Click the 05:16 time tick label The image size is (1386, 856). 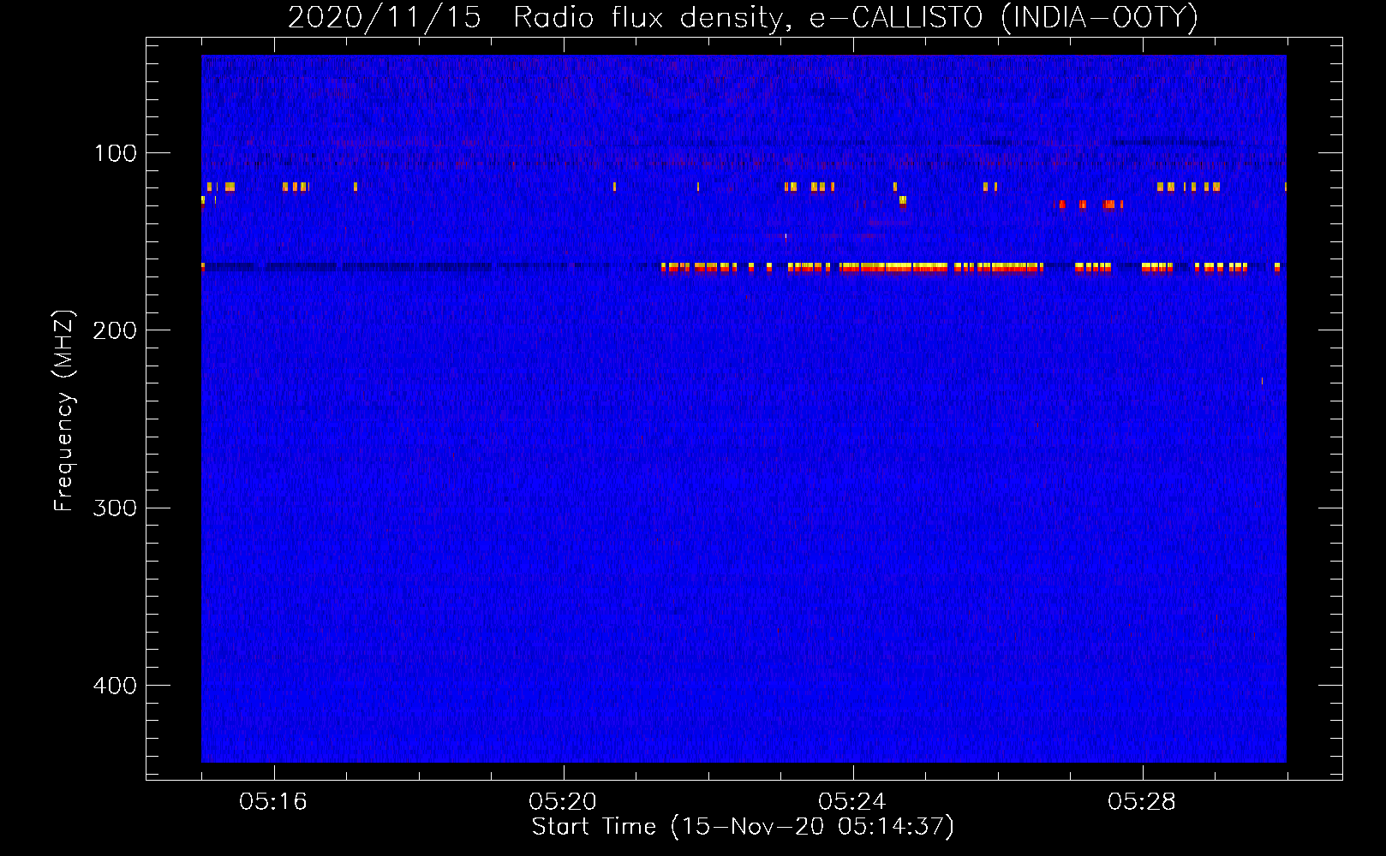coord(273,801)
